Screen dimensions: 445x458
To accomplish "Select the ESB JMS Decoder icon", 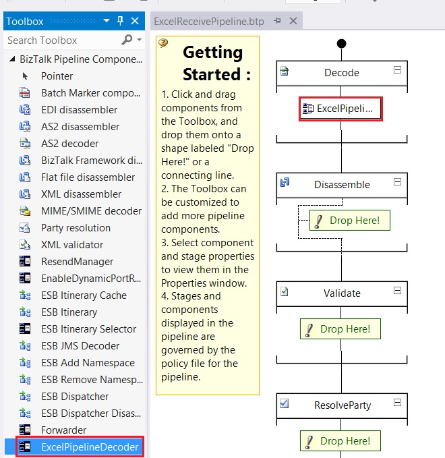I will (x=25, y=346).
